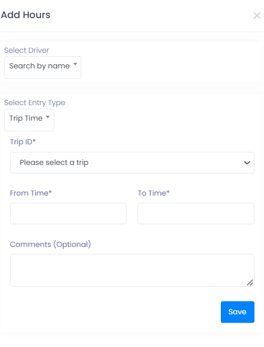Screen dimensions: 264x347
Task: Save the hours entry
Action: tap(237, 312)
